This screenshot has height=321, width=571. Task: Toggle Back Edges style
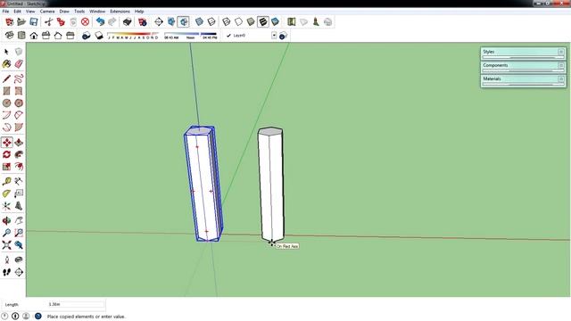(211, 21)
